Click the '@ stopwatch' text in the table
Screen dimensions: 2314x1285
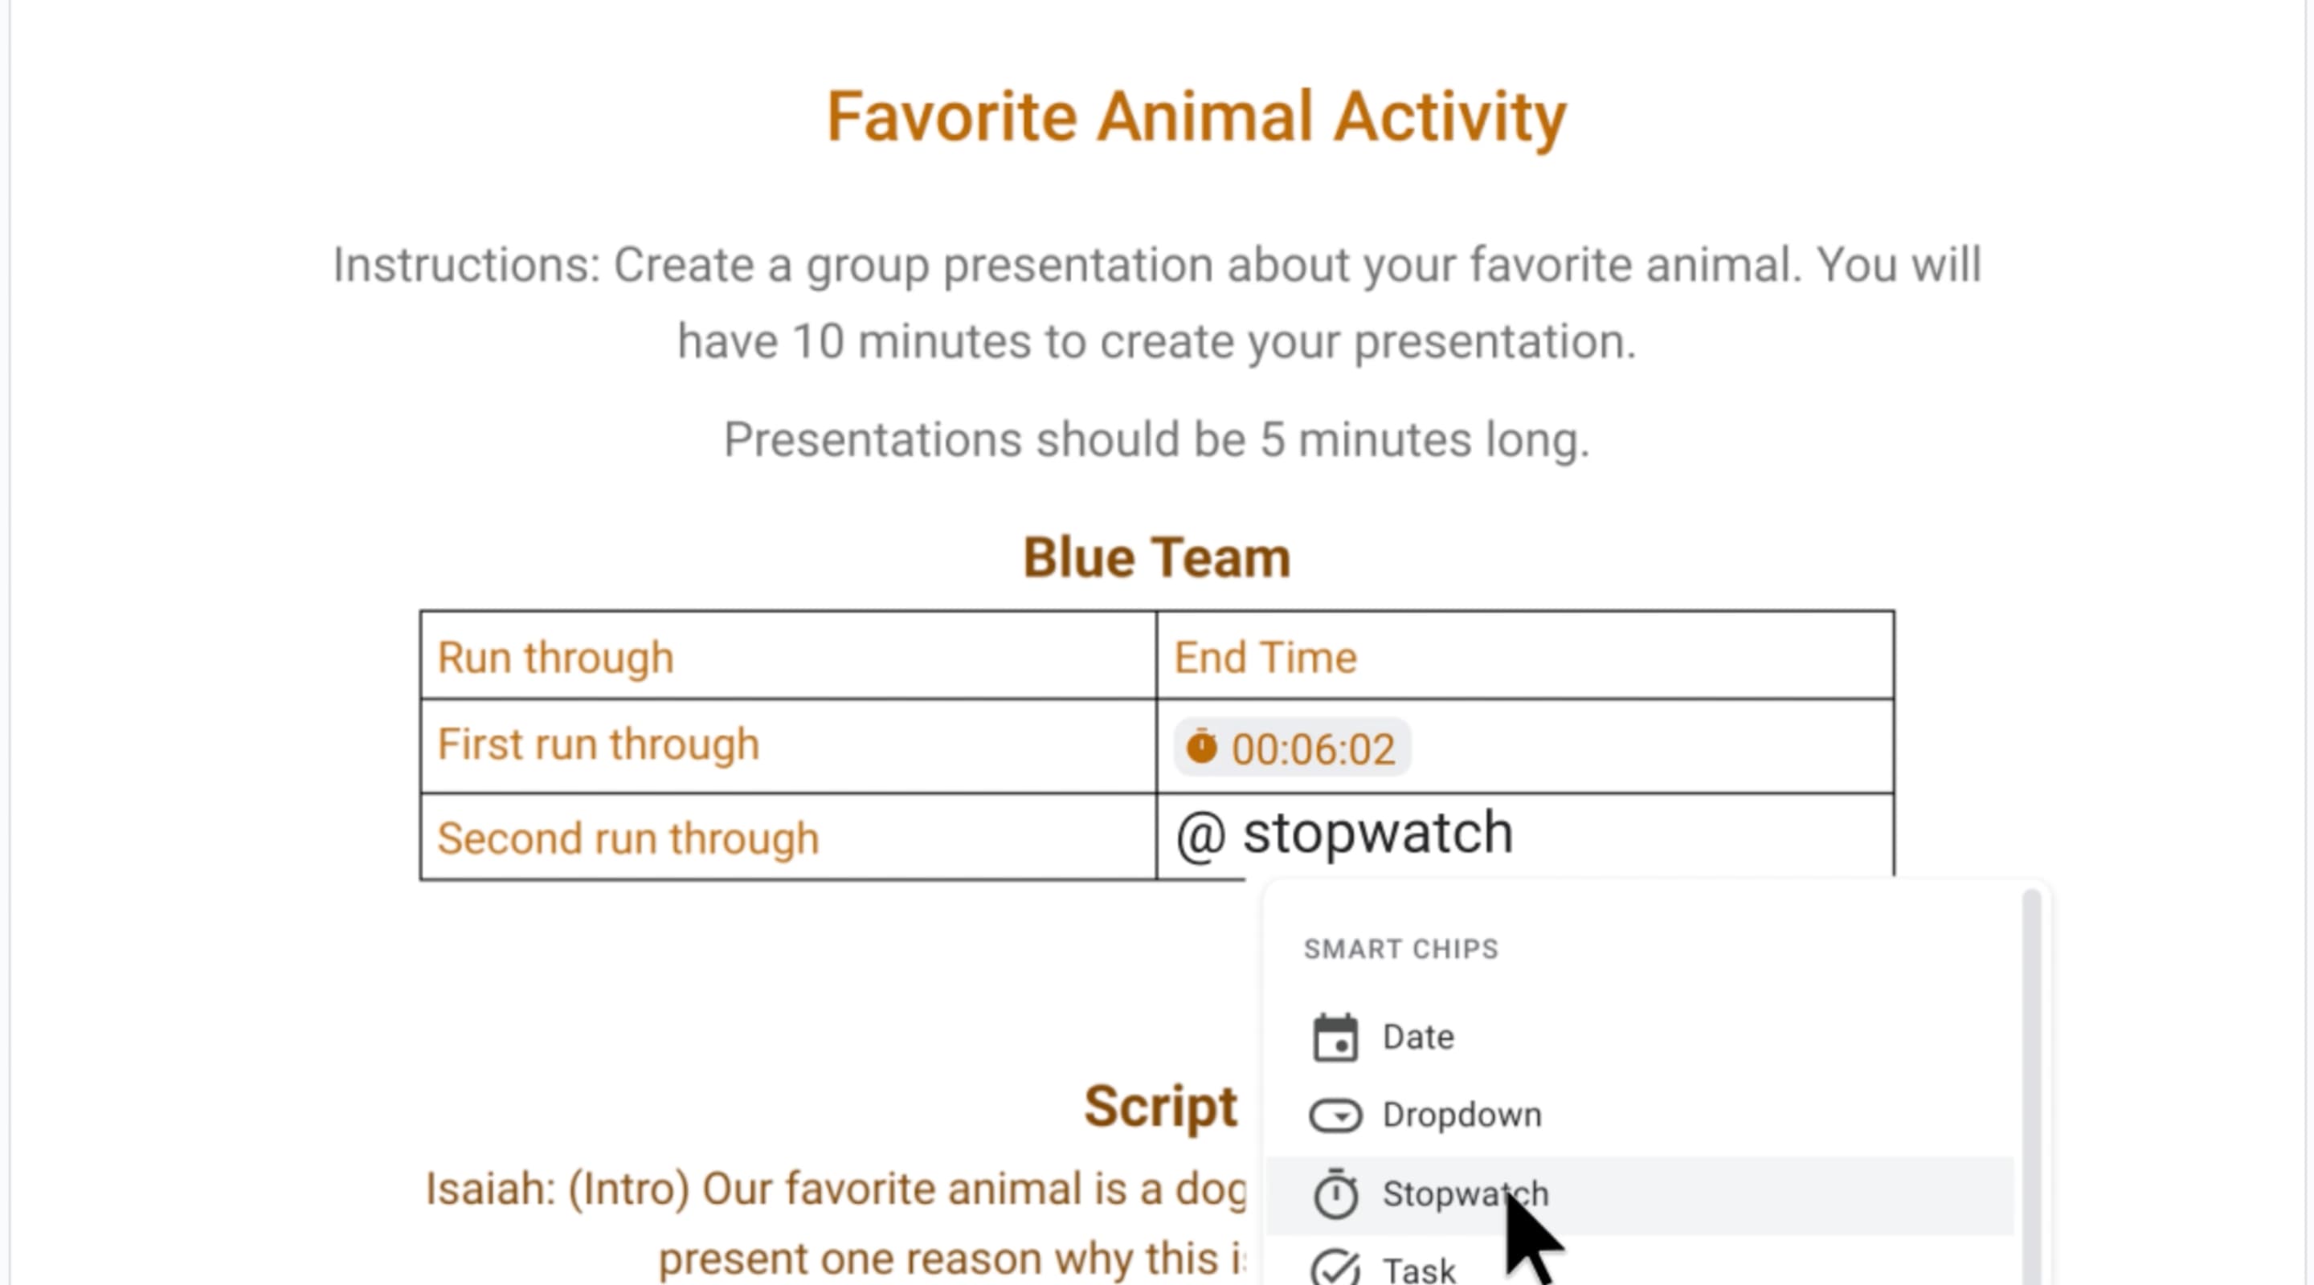click(1345, 834)
